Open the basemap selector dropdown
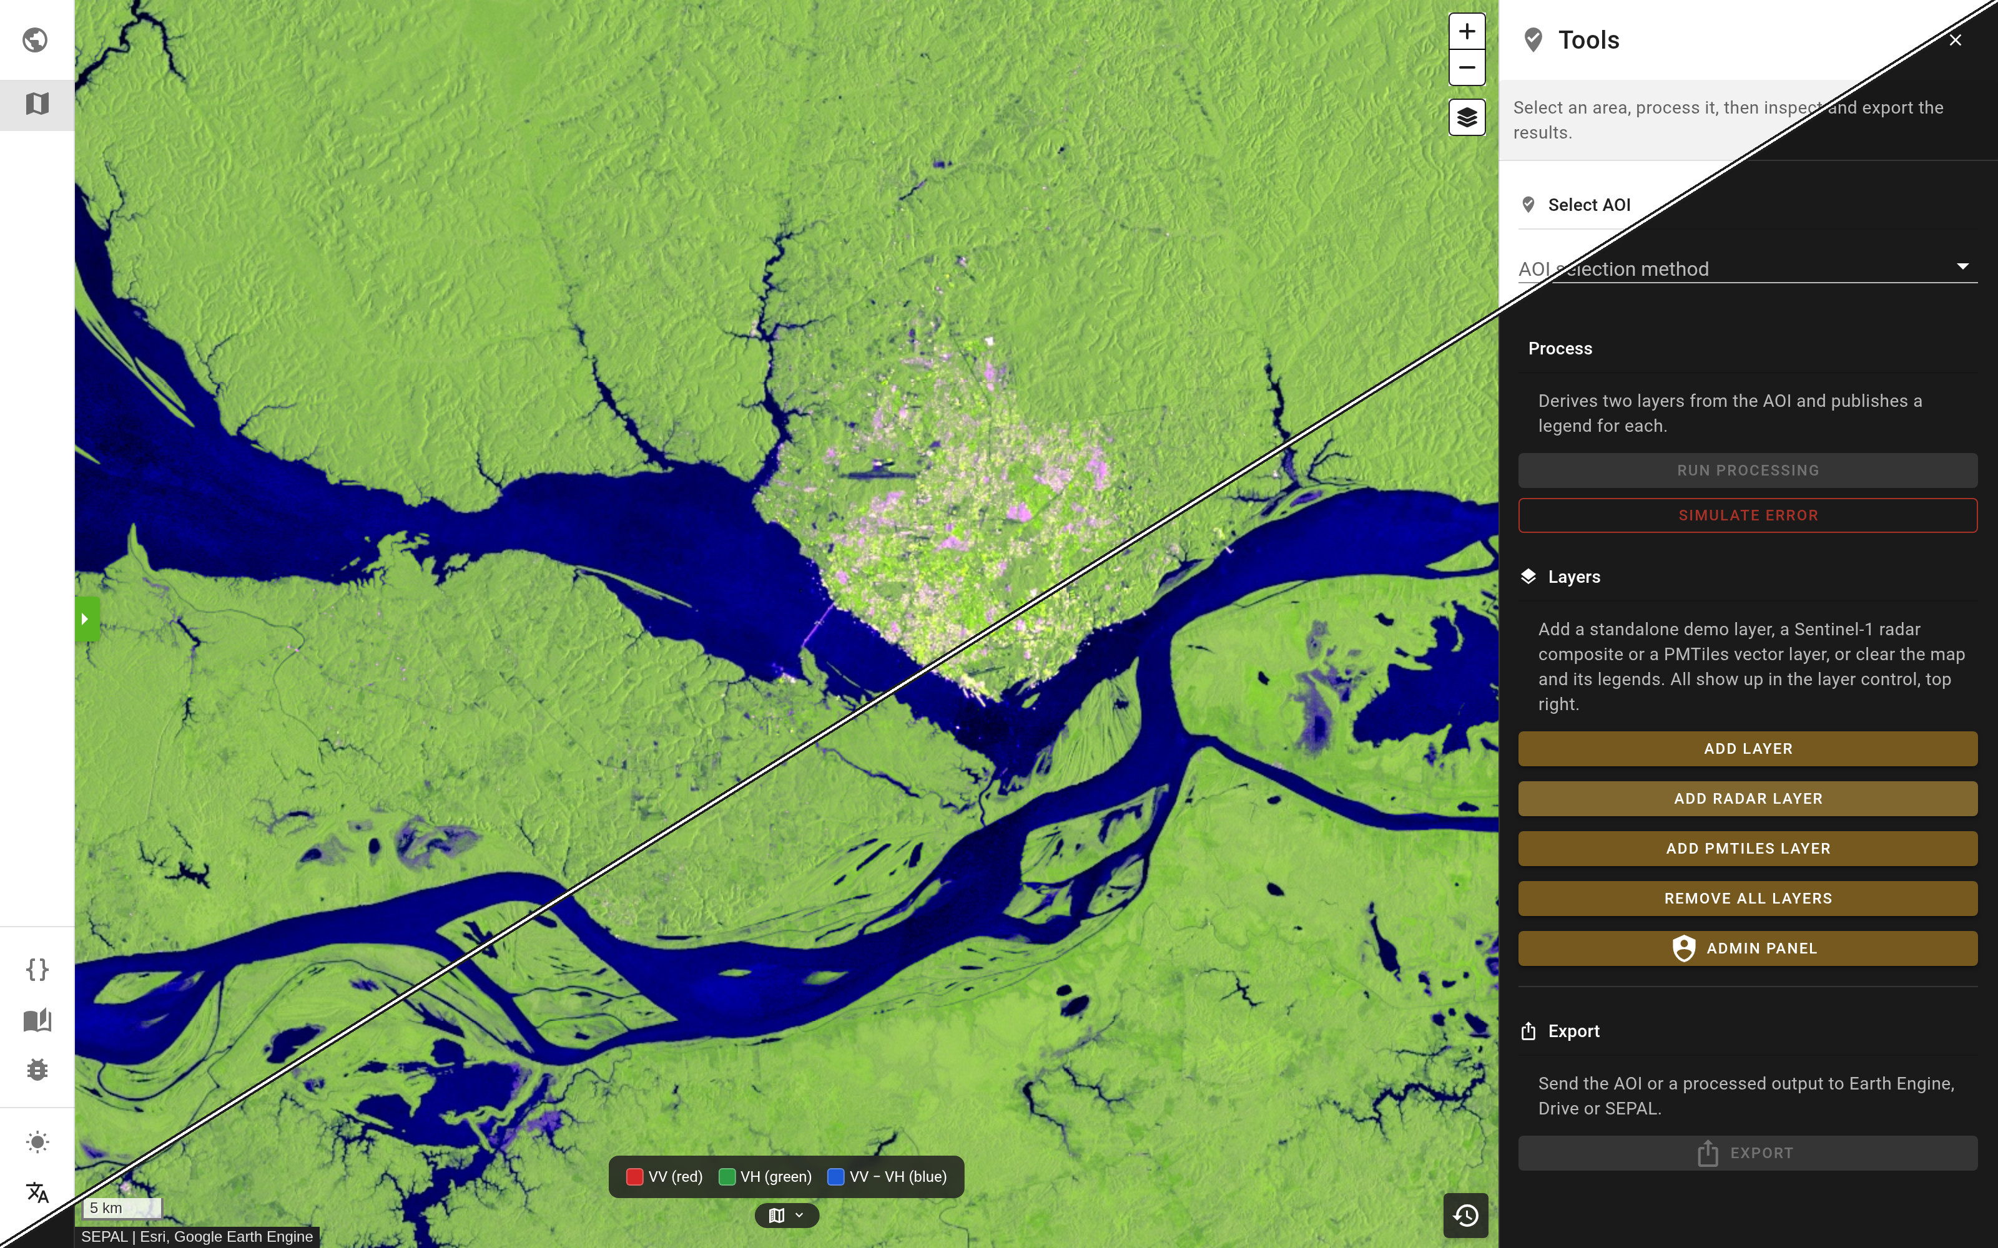1998x1248 pixels. 786,1215
